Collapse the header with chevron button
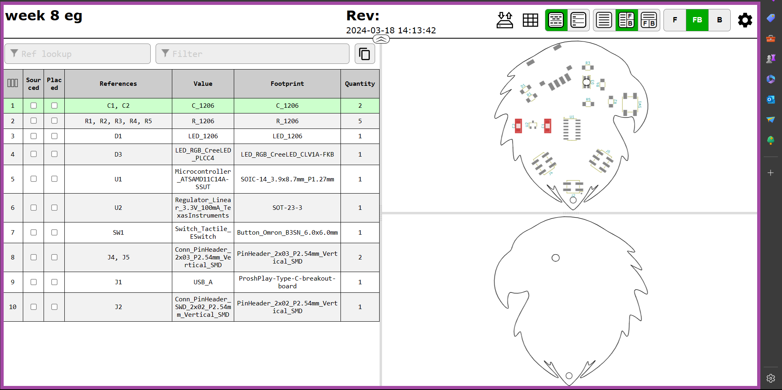Image resolution: width=782 pixels, height=390 pixels. click(381, 39)
